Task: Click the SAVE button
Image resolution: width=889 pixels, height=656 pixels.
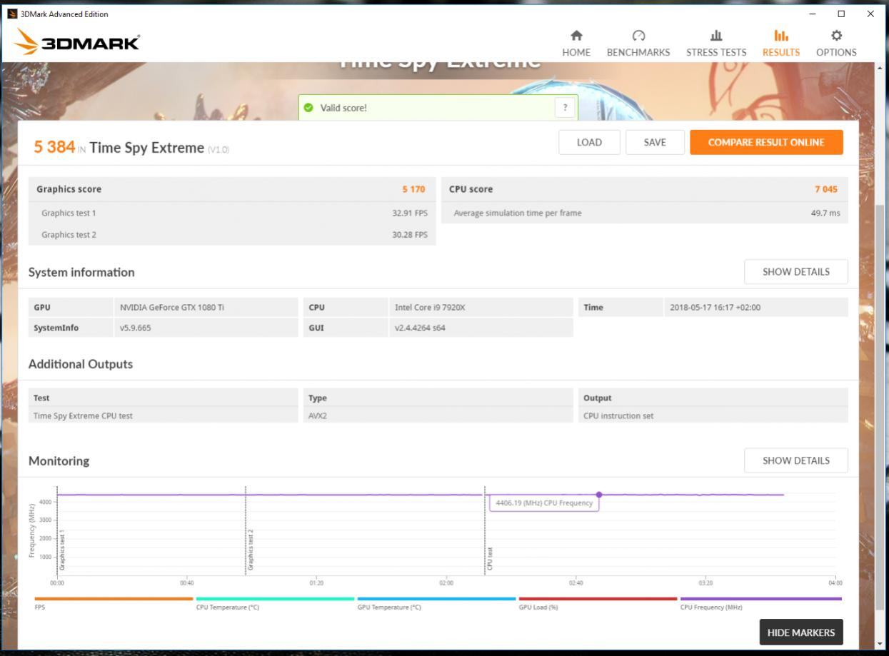Action: click(655, 142)
